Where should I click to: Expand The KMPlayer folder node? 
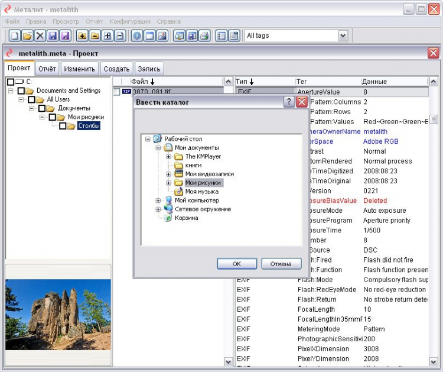click(168, 157)
